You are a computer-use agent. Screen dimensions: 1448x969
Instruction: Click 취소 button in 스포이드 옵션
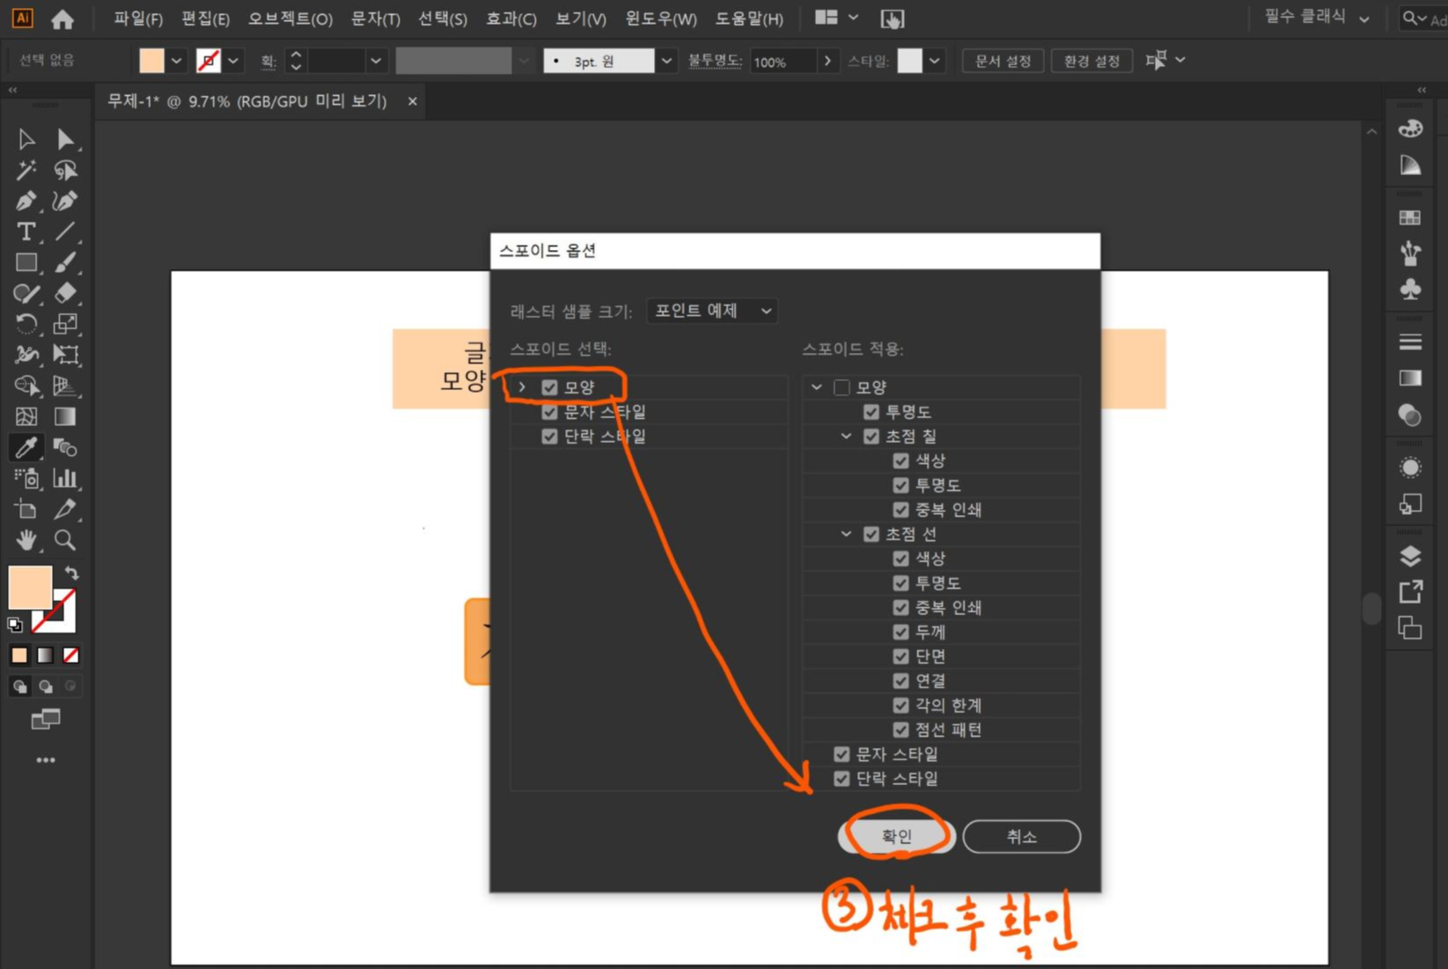(x=1021, y=836)
